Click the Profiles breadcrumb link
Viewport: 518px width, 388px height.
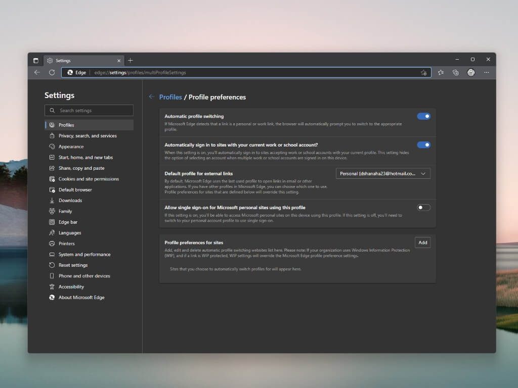click(170, 97)
